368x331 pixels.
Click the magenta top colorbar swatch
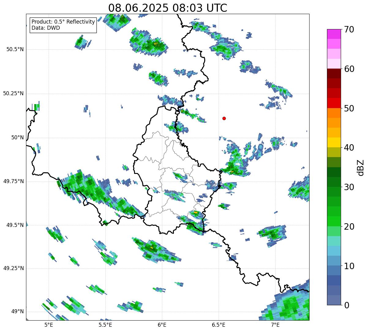(334, 34)
